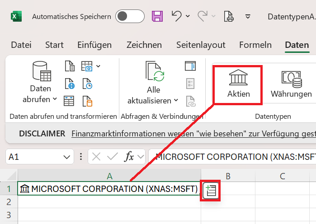Screen dimensions: 316x224
Task: Click the purple Save diskette icon
Action: pos(157,16)
